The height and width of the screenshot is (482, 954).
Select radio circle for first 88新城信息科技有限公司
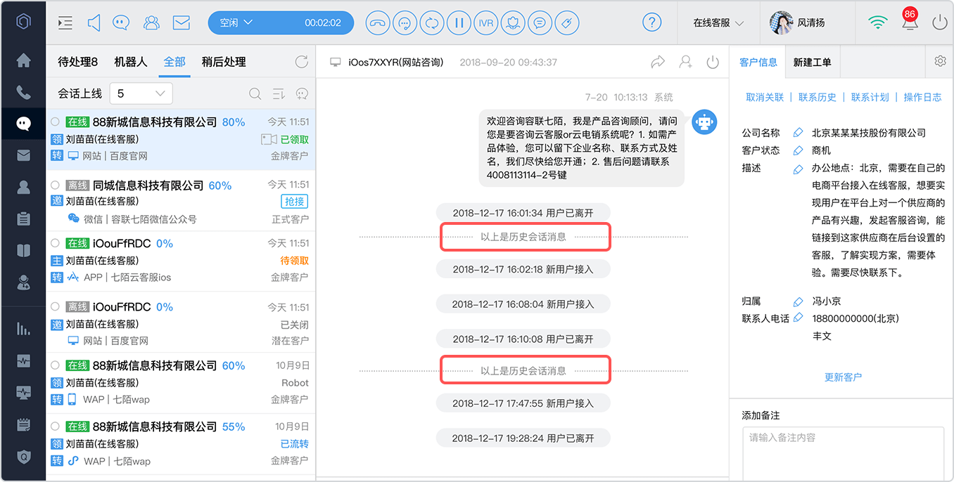(56, 122)
